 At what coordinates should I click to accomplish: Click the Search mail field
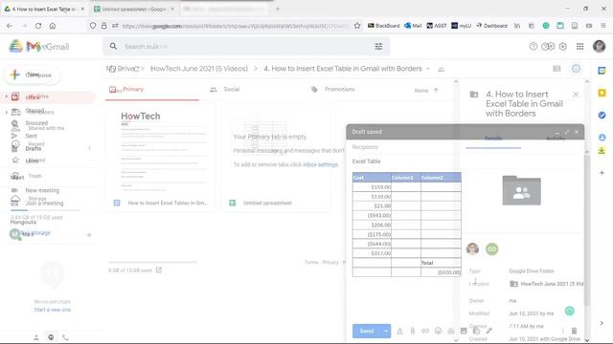[x=246, y=47]
